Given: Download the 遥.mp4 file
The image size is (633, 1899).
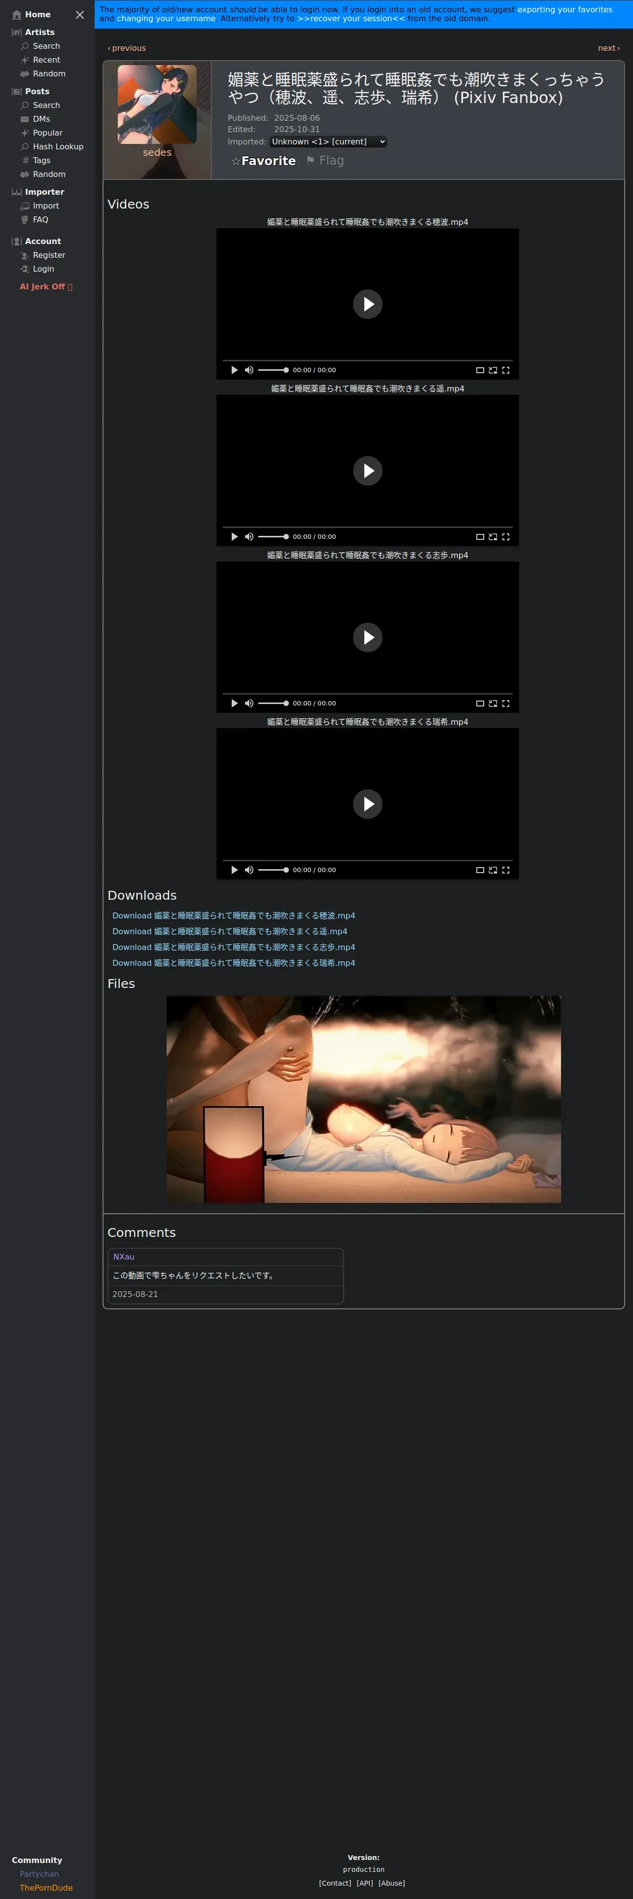Looking at the screenshot, I should [x=230, y=931].
